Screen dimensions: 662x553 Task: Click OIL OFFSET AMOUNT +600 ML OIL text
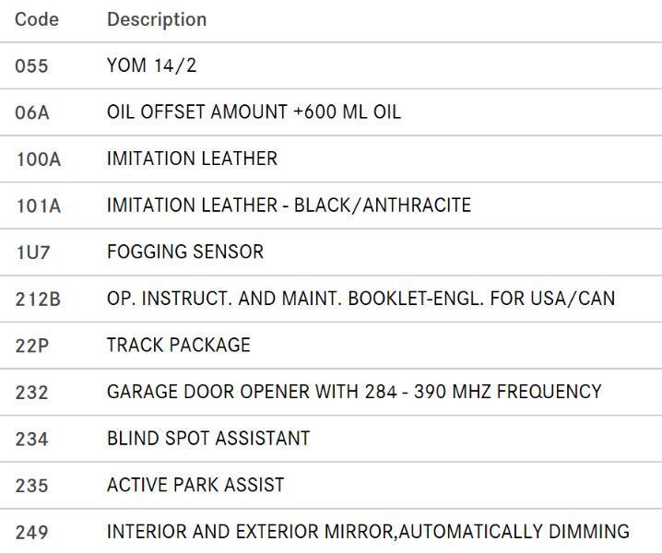(254, 112)
